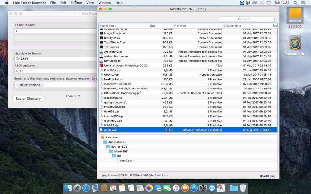
Task: Select the HexEdit Fat.zip row
Action: click(x=188, y=79)
